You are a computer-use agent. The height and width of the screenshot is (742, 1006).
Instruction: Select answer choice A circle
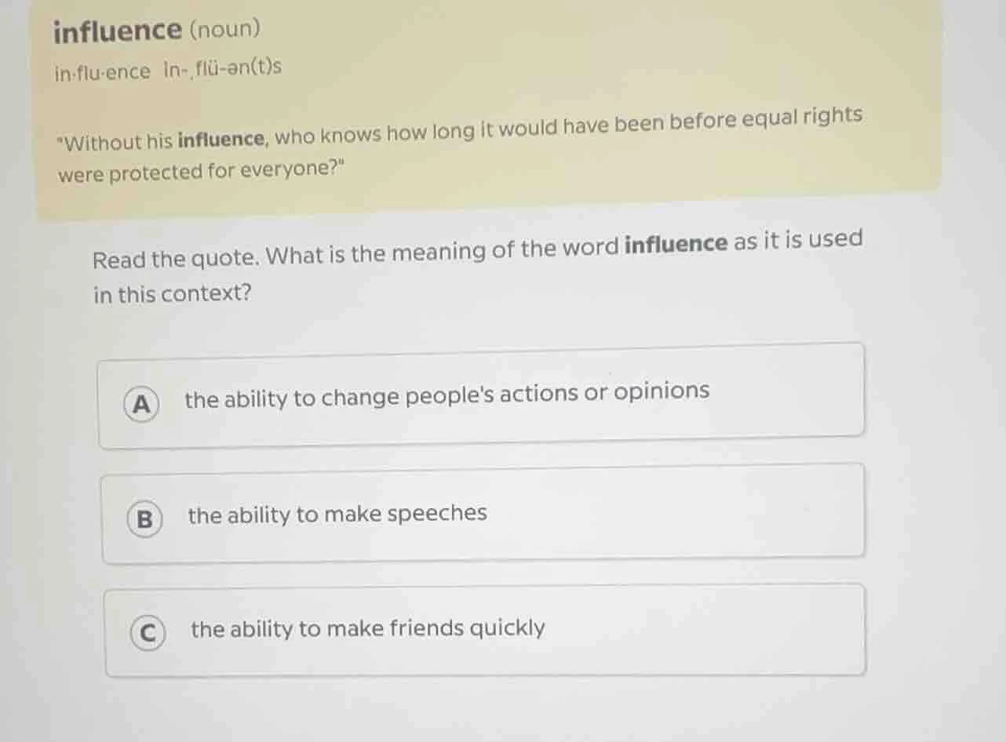tap(141, 405)
